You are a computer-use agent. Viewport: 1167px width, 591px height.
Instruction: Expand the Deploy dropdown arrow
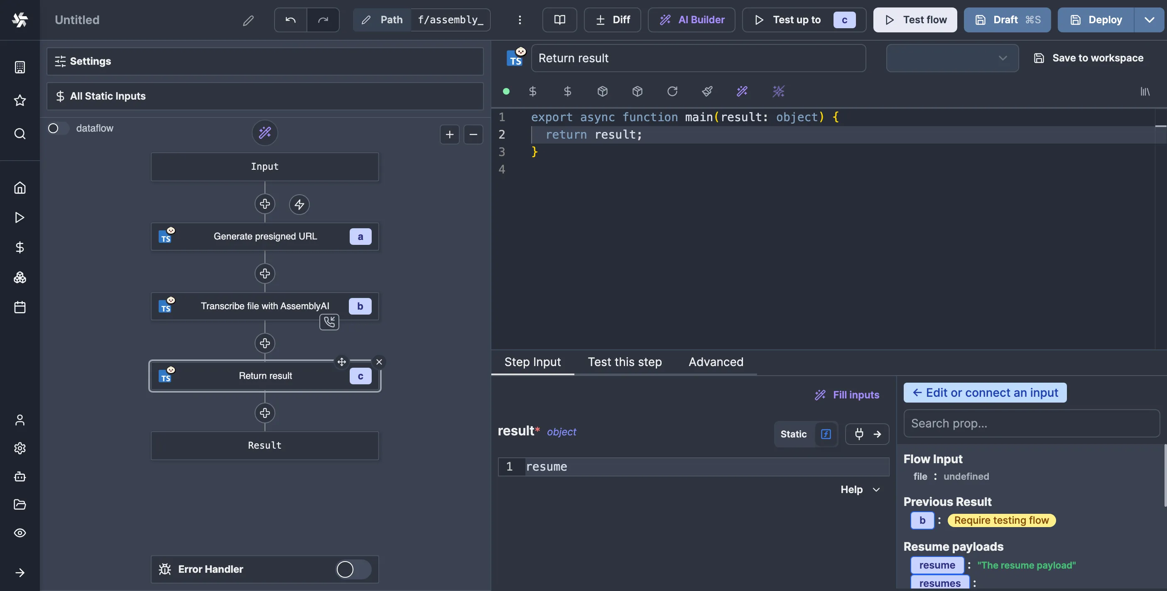tap(1149, 20)
